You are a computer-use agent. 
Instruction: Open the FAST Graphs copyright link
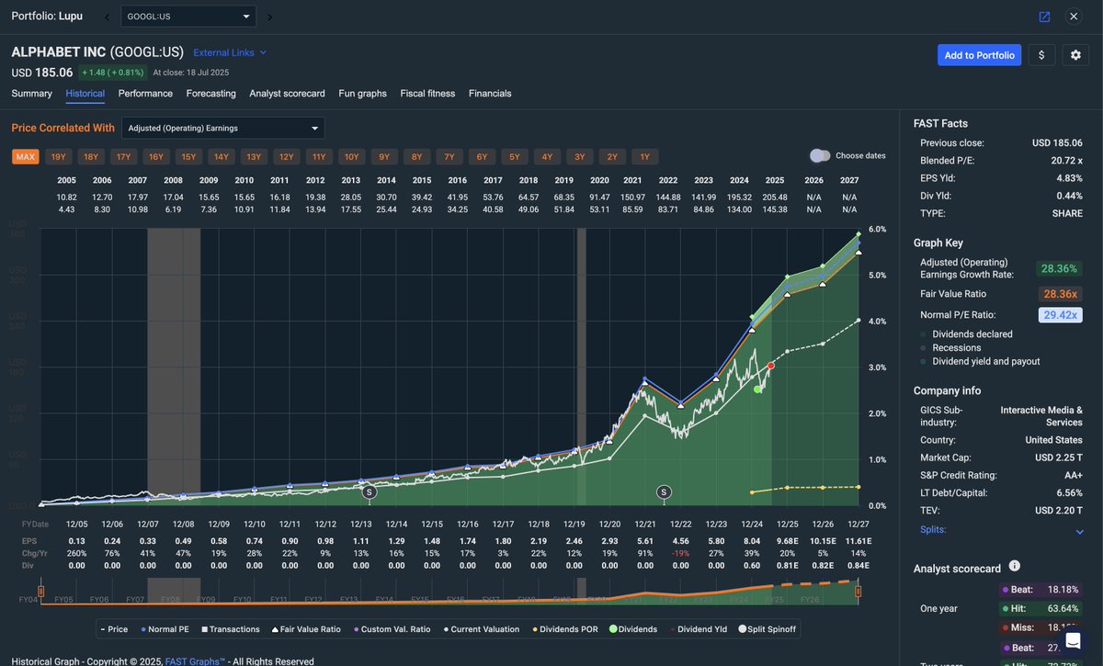coord(194,660)
